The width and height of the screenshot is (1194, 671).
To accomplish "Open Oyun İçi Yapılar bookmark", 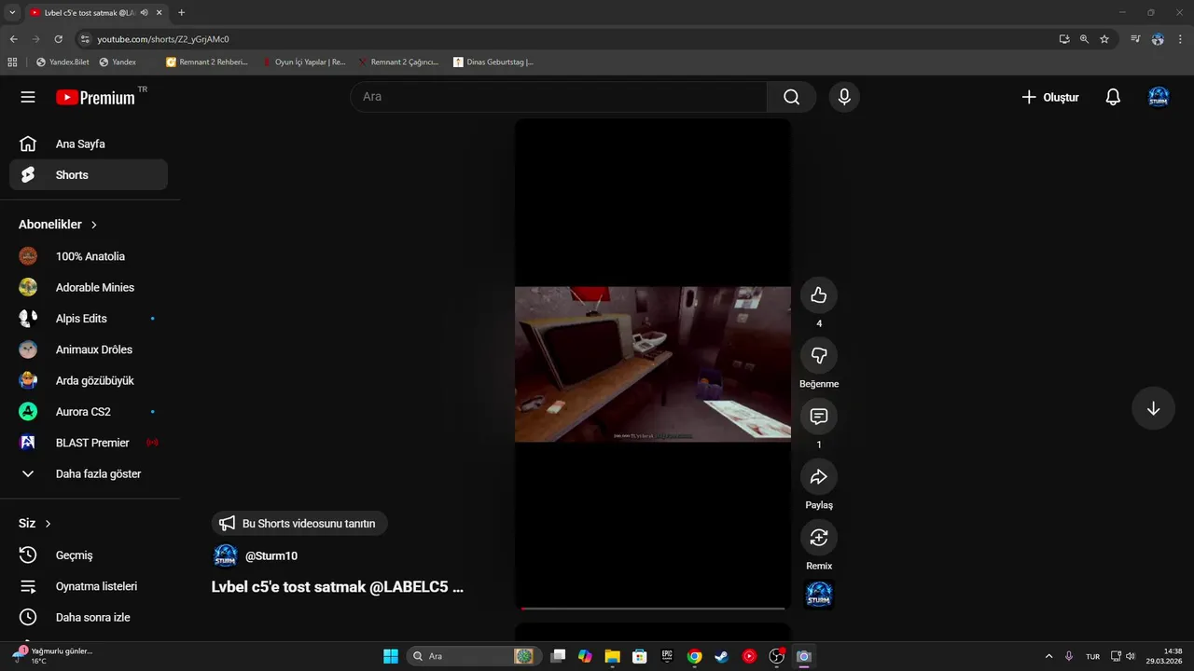I will click(304, 62).
